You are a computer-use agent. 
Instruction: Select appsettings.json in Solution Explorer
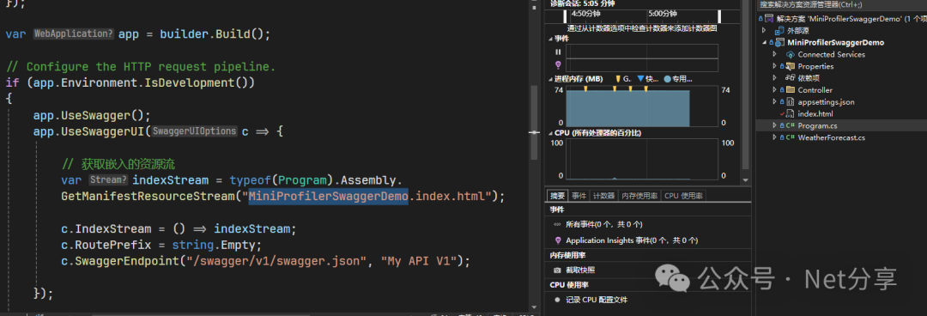coord(826,102)
